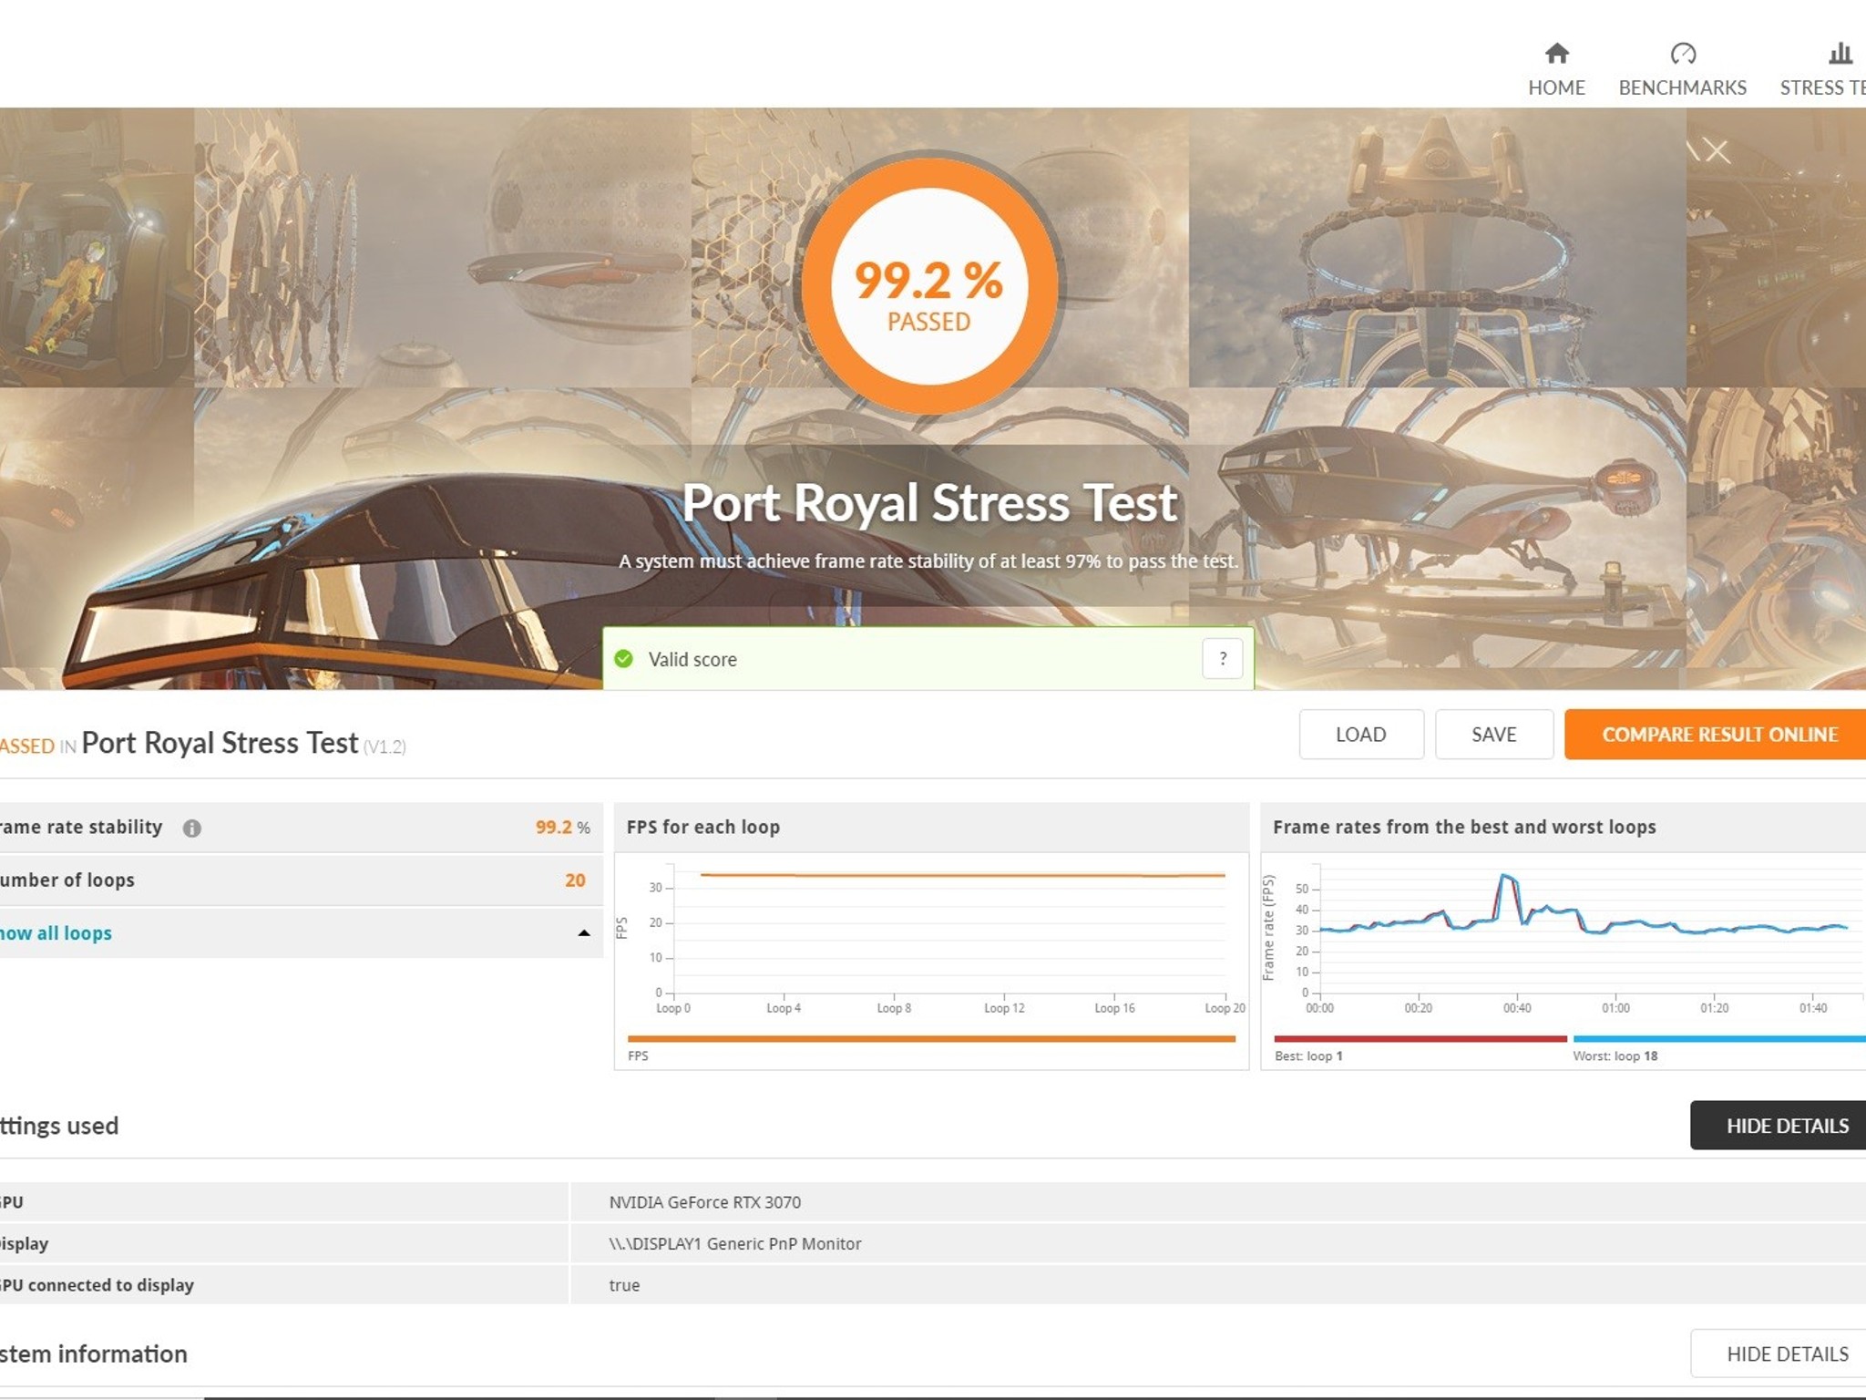
Task: Click the Show all loops link
Action: 56,933
